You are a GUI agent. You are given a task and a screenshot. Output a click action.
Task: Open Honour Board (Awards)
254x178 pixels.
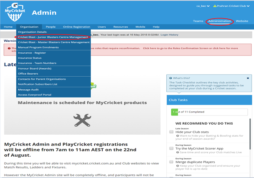53,68
